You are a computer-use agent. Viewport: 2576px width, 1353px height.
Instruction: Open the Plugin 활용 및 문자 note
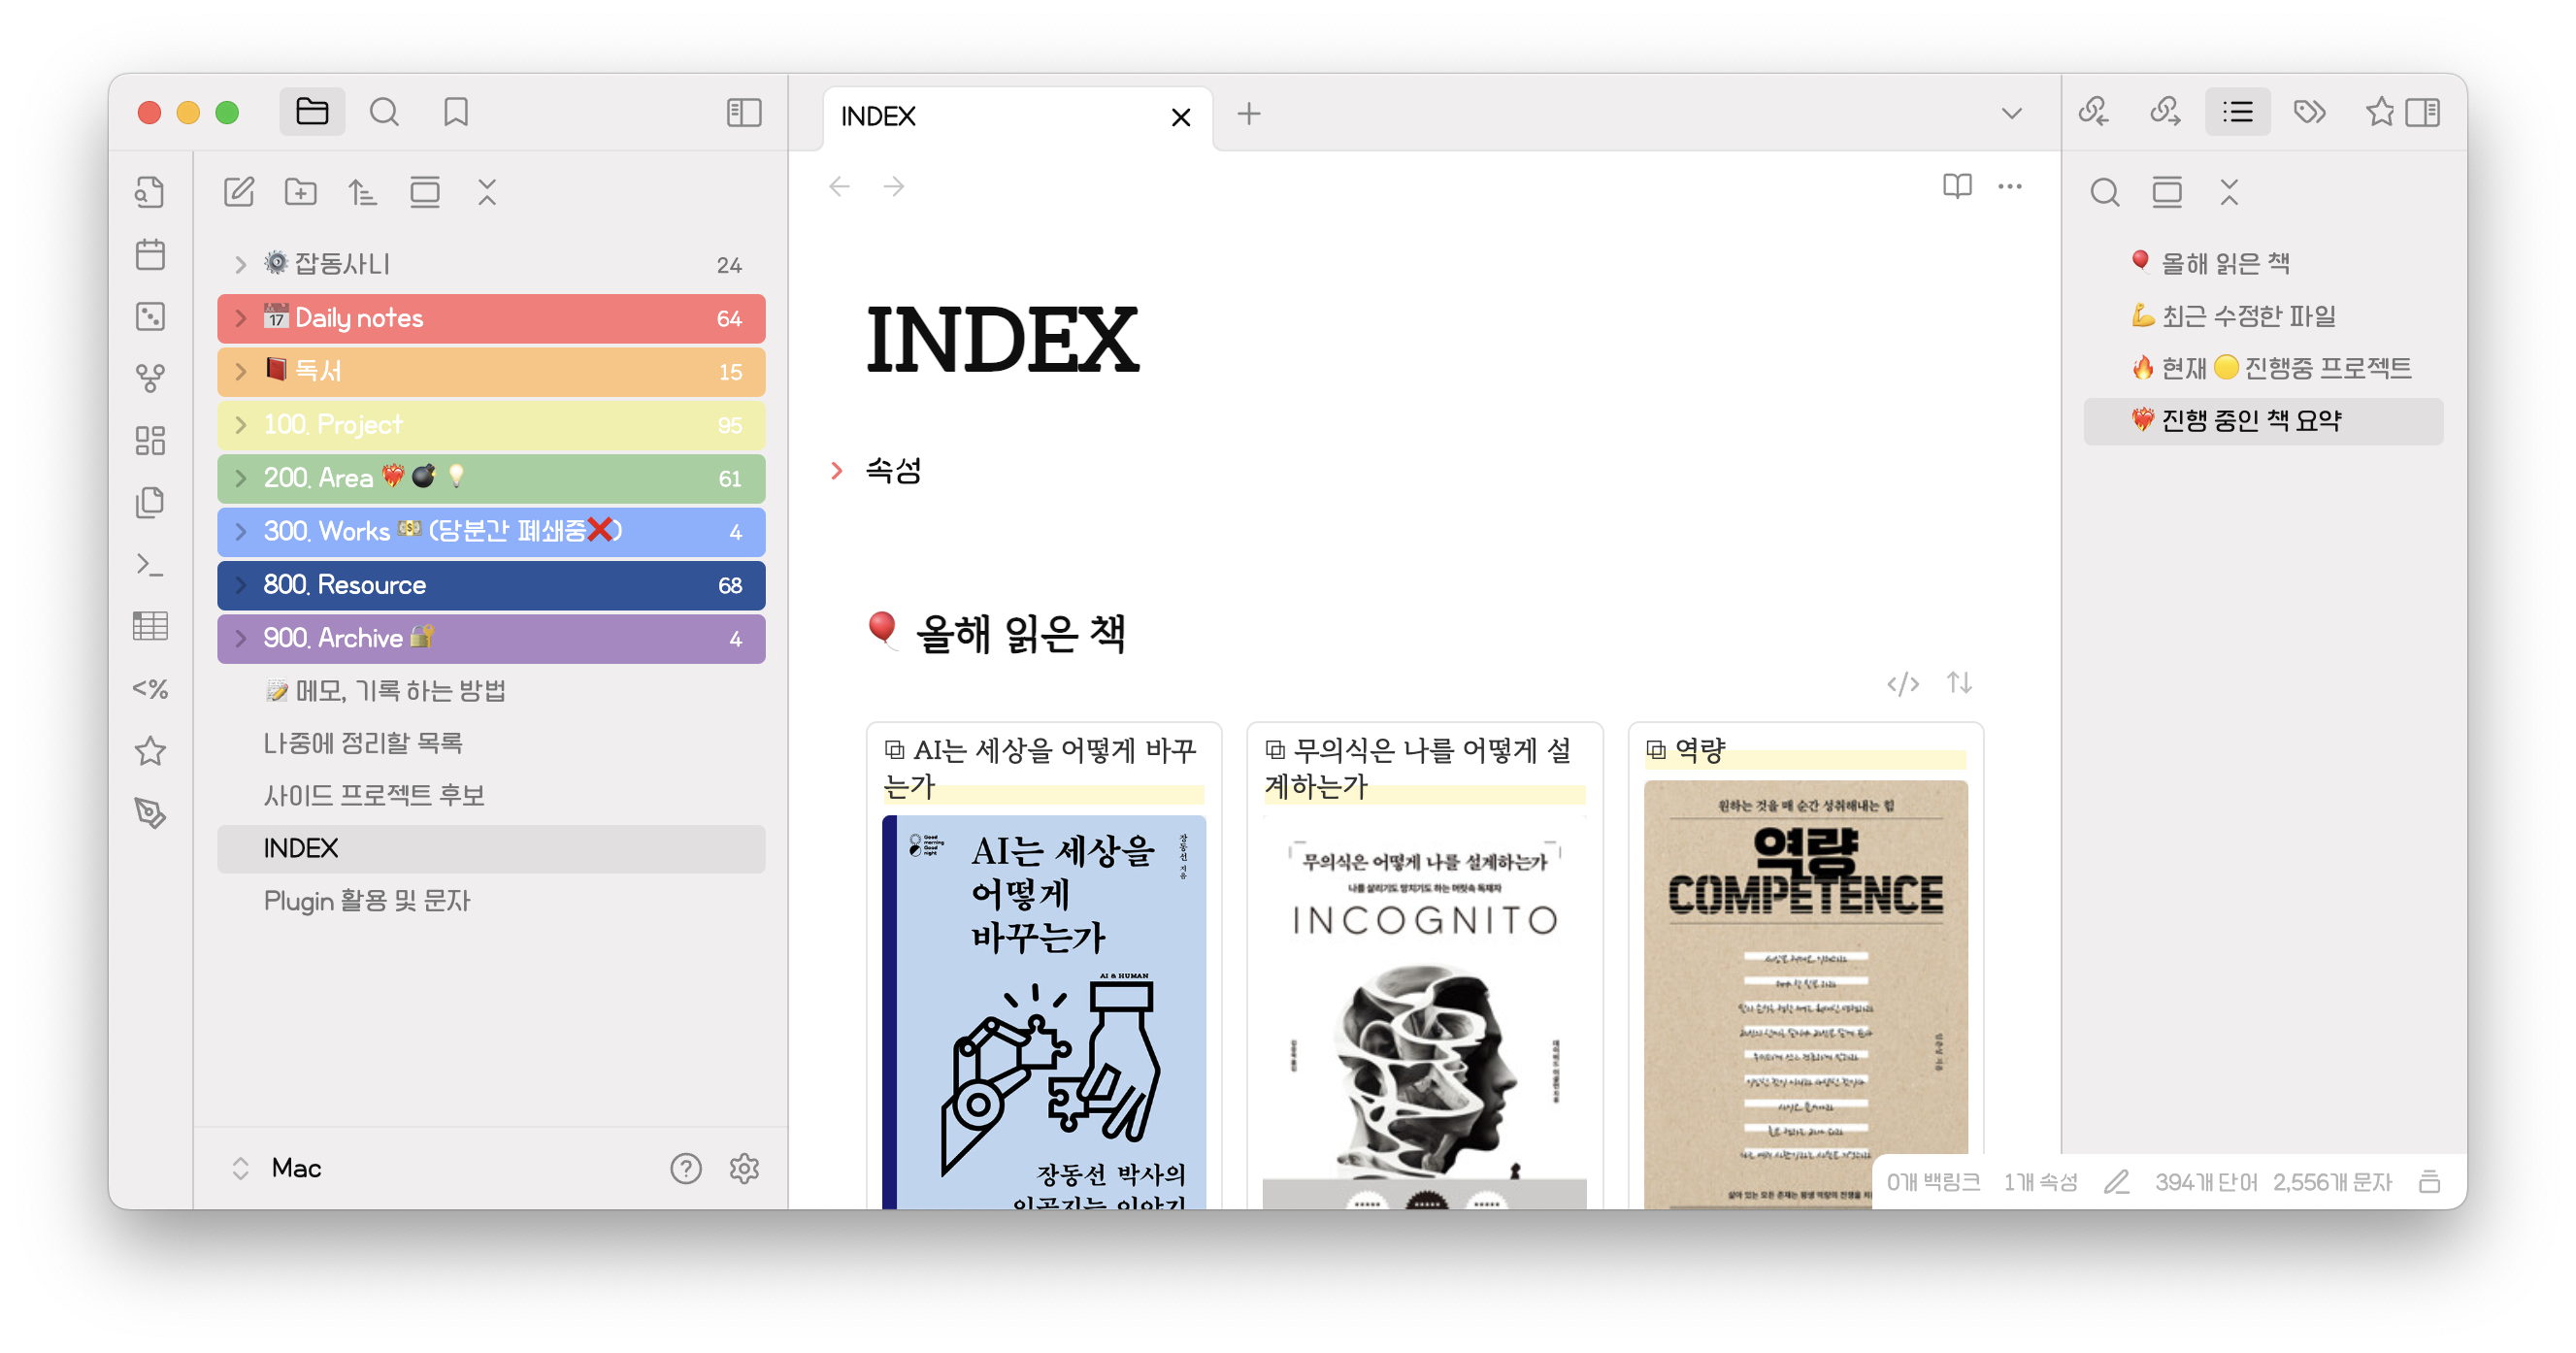pos(491,901)
